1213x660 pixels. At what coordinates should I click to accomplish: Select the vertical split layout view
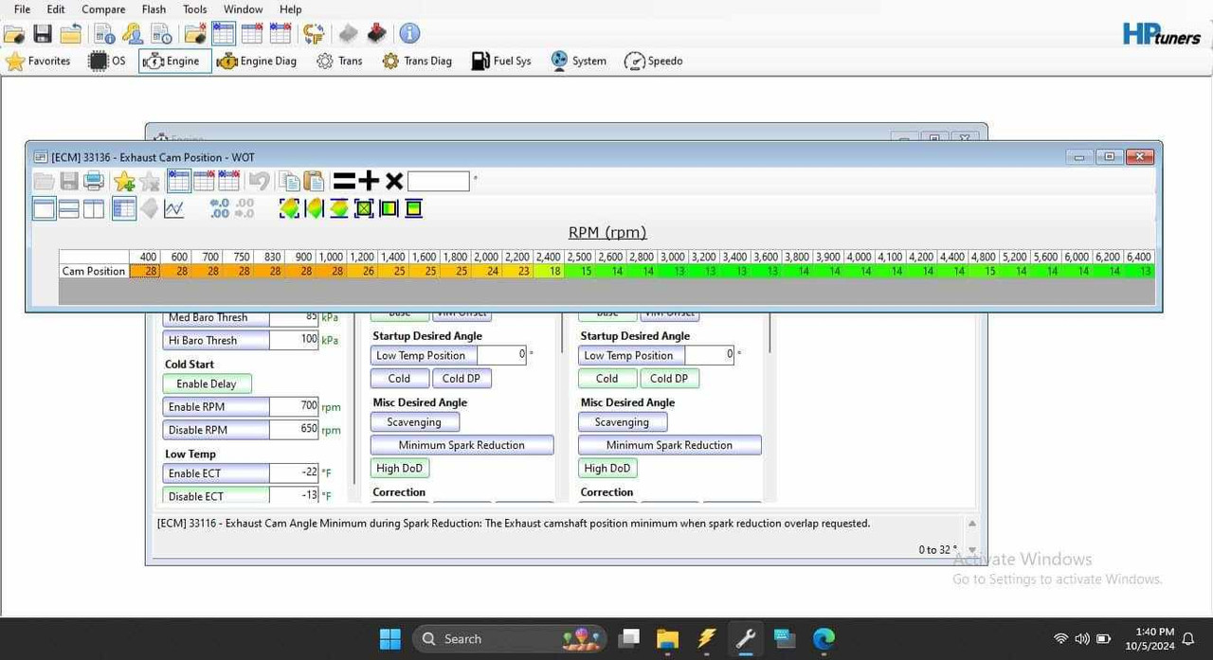94,208
